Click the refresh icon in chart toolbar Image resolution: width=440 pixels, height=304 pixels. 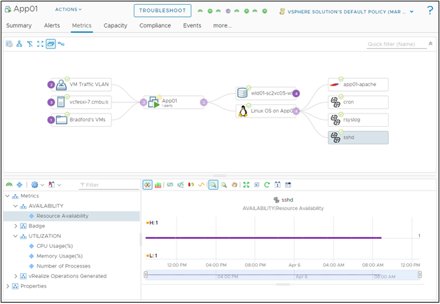click(x=267, y=184)
